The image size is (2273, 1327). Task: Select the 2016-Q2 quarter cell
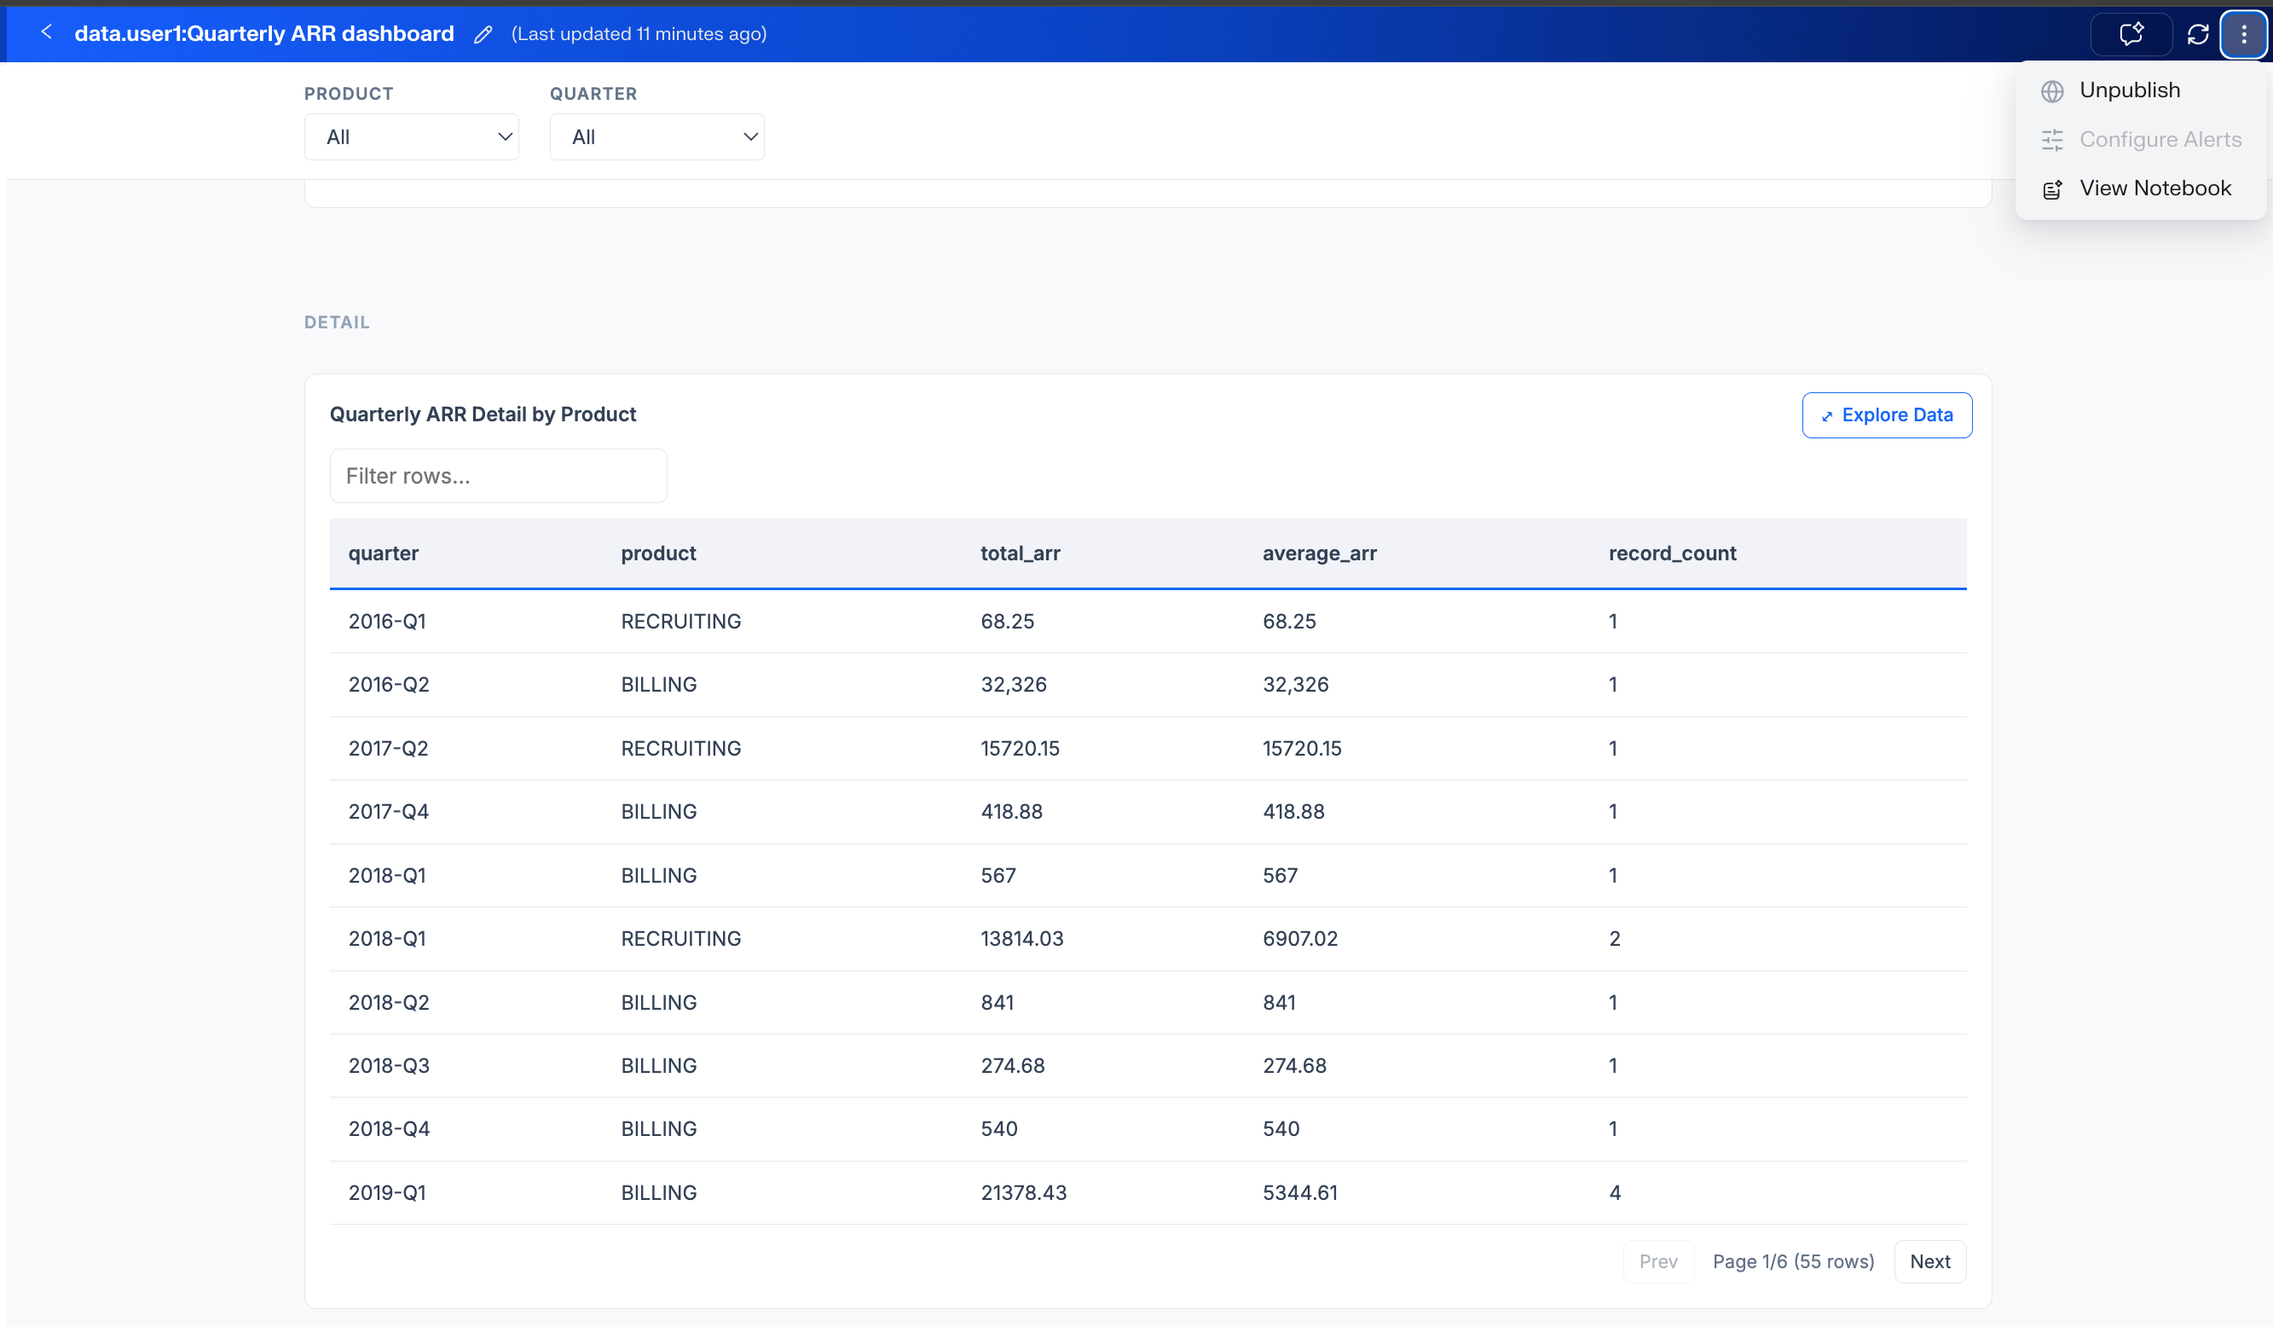tap(389, 685)
